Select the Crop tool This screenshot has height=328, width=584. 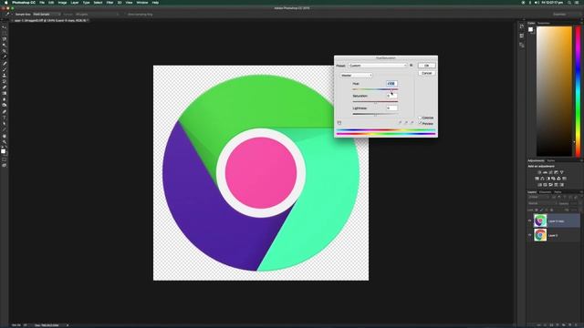click(x=4, y=51)
